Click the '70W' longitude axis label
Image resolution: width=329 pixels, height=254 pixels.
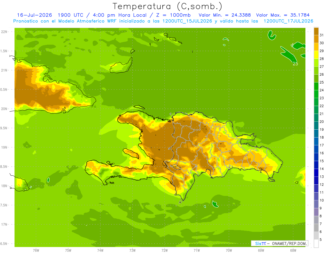pyautogui.click(x=229, y=250)
